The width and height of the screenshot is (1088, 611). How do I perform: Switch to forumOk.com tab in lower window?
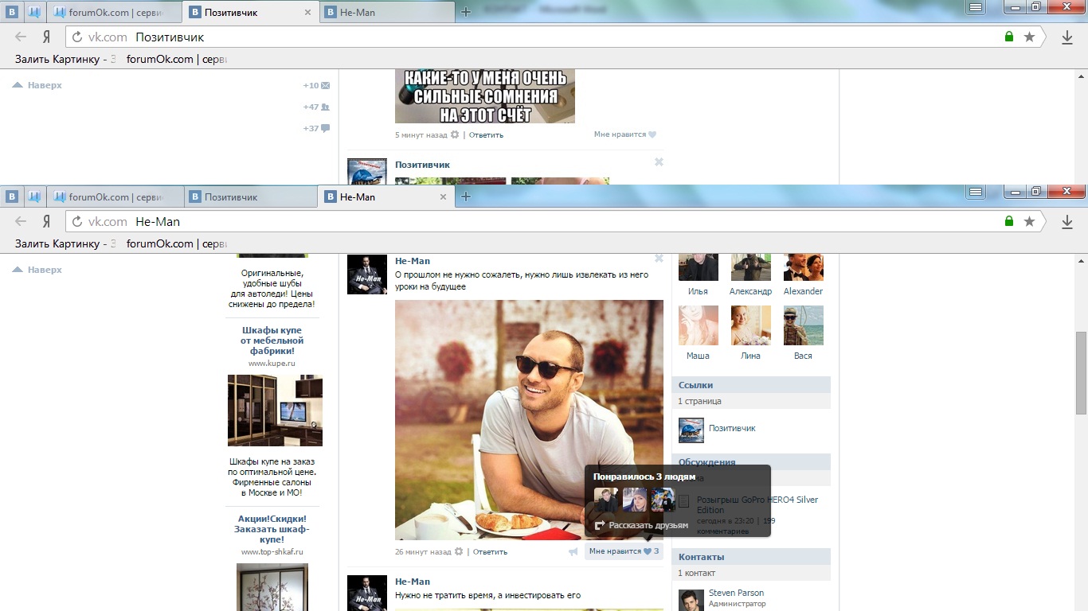pos(115,197)
